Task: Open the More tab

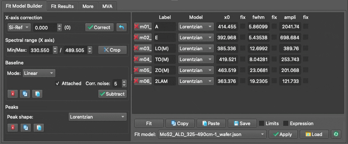Action: coord(88,7)
